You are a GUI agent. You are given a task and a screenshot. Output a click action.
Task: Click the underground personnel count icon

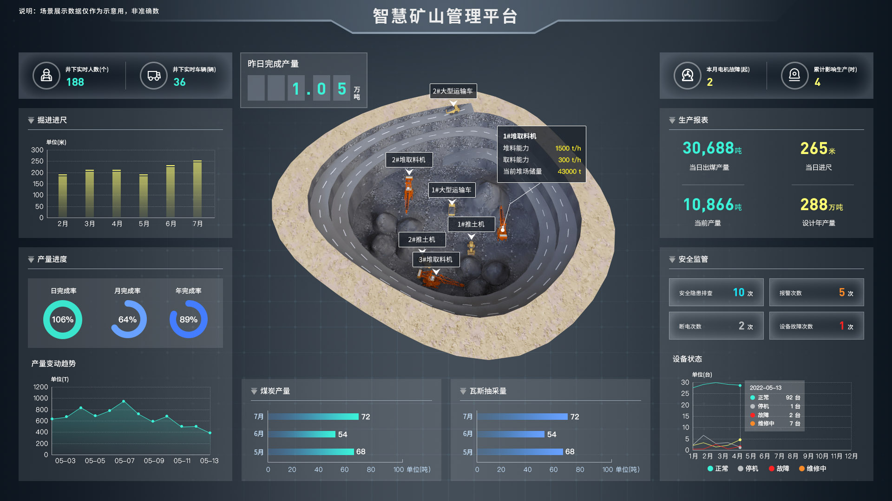(46, 76)
